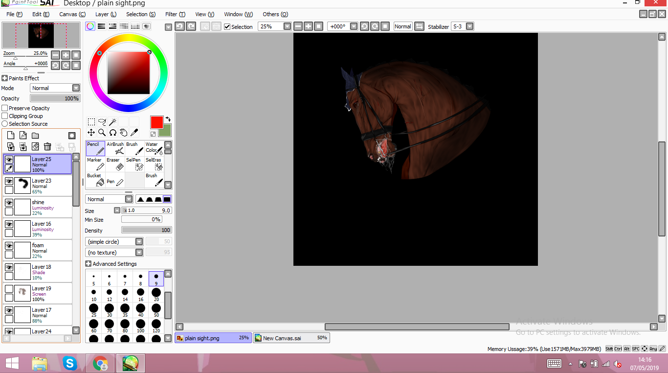Open Google Chrome from the taskbar
This screenshot has height=373, width=668.
coord(100,363)
